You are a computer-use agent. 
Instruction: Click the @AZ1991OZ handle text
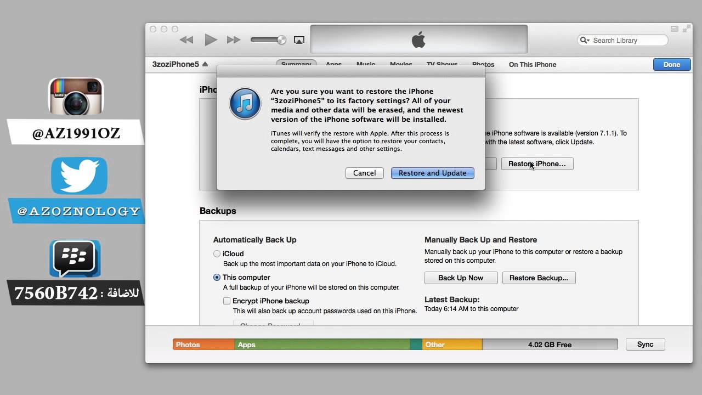[x=76, y=134]
